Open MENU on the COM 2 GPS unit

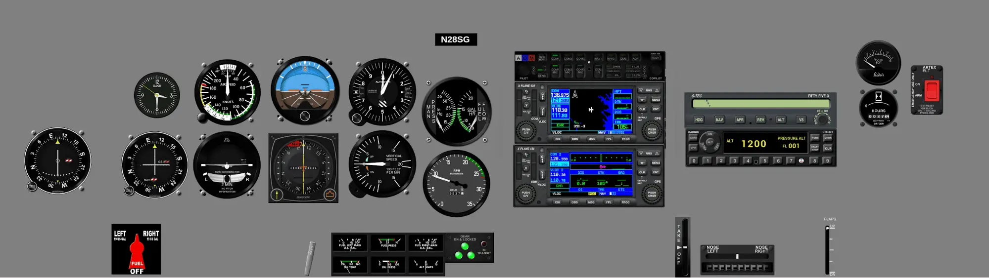656,162
